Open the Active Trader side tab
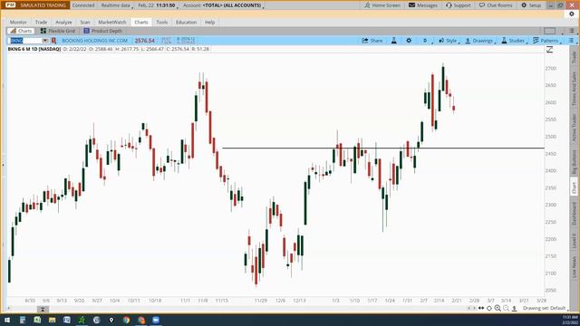This screenshot has width=580, height=326. pyautogui.click(x=574, y=128)
